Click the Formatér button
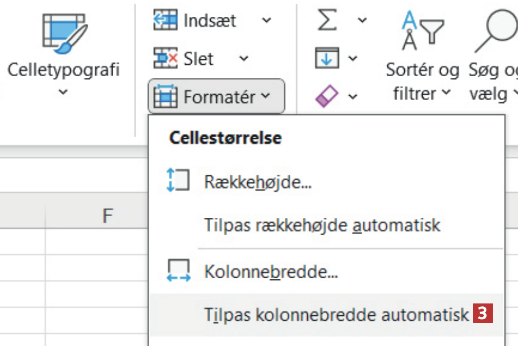 [216, 96]
